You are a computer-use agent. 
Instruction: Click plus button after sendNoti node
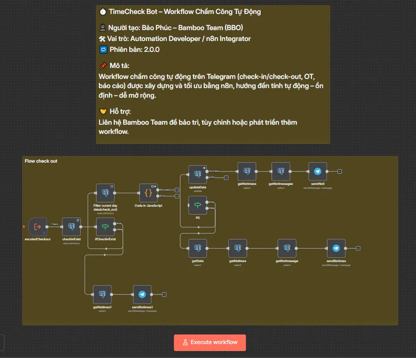[340, 171]
